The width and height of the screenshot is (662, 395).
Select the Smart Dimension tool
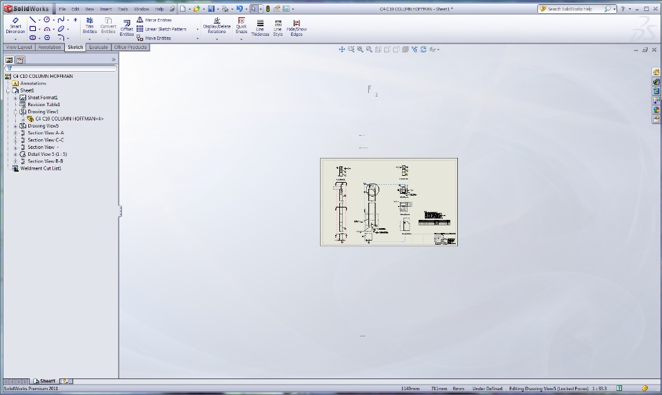tap(15, 26)
